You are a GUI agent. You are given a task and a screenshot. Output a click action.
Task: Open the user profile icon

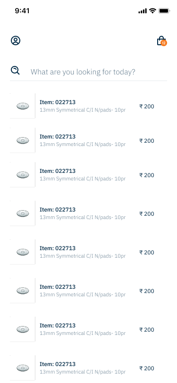(x=16, y=41)
